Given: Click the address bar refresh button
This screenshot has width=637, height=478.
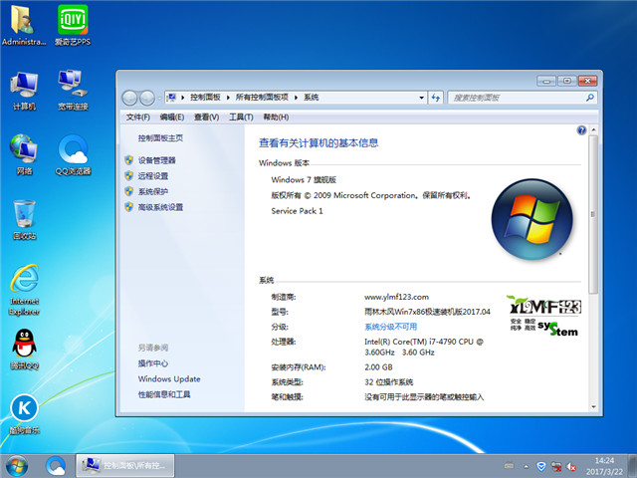Looking at the screenshot, I should click(x=436, y=98).
